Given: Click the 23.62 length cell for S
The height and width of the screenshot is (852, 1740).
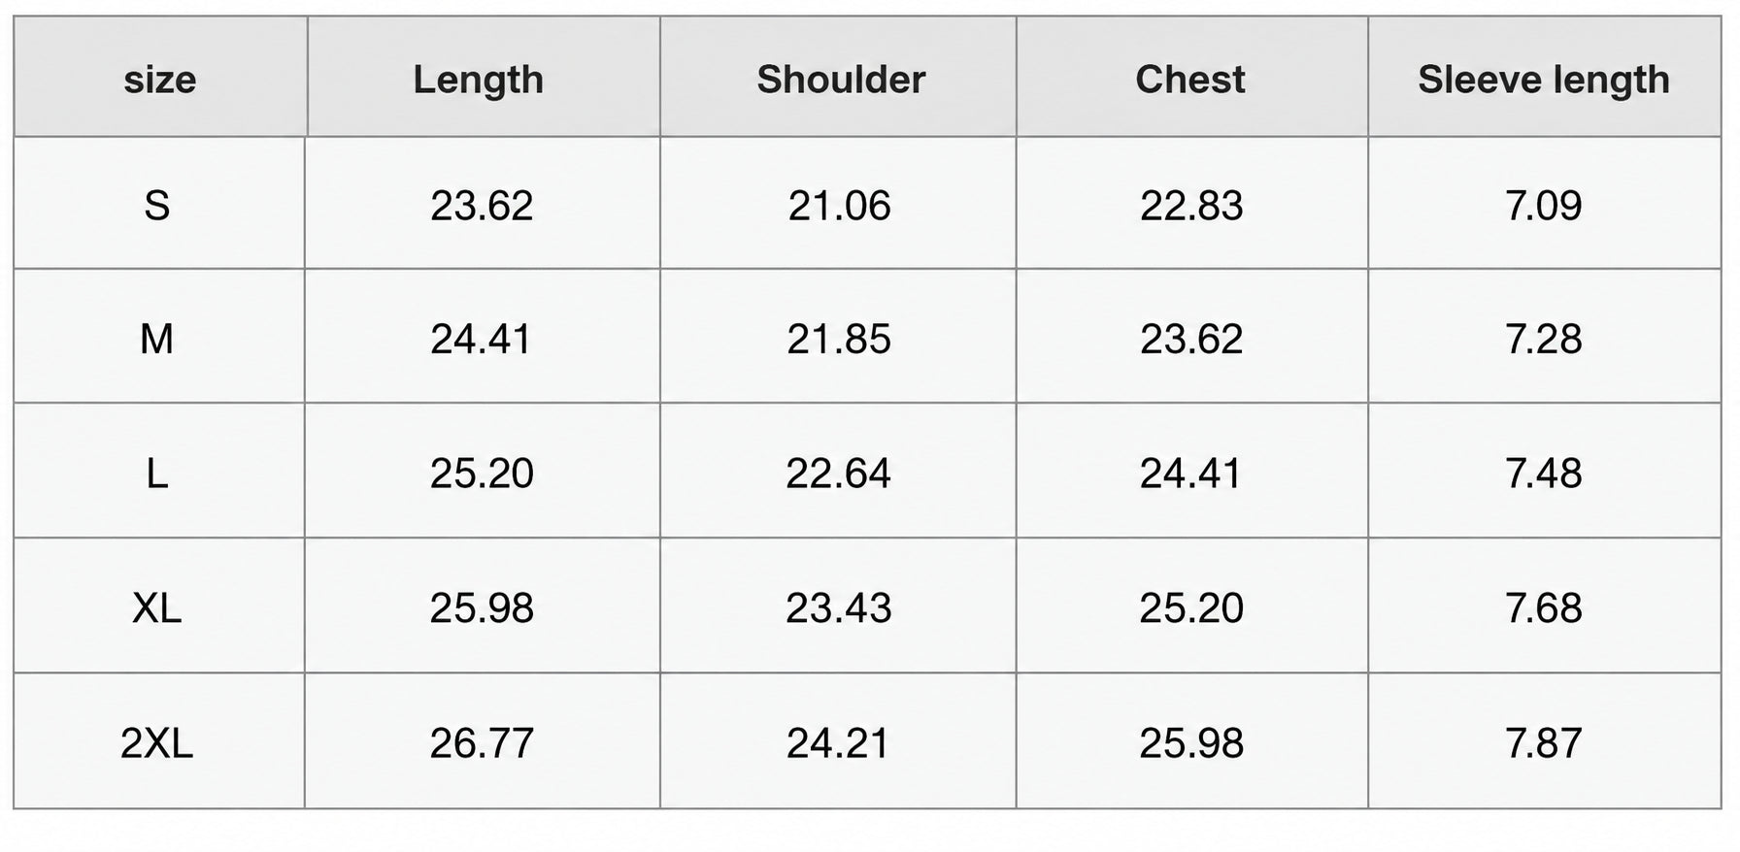Looking at the screenshot, I should (483, 203).
